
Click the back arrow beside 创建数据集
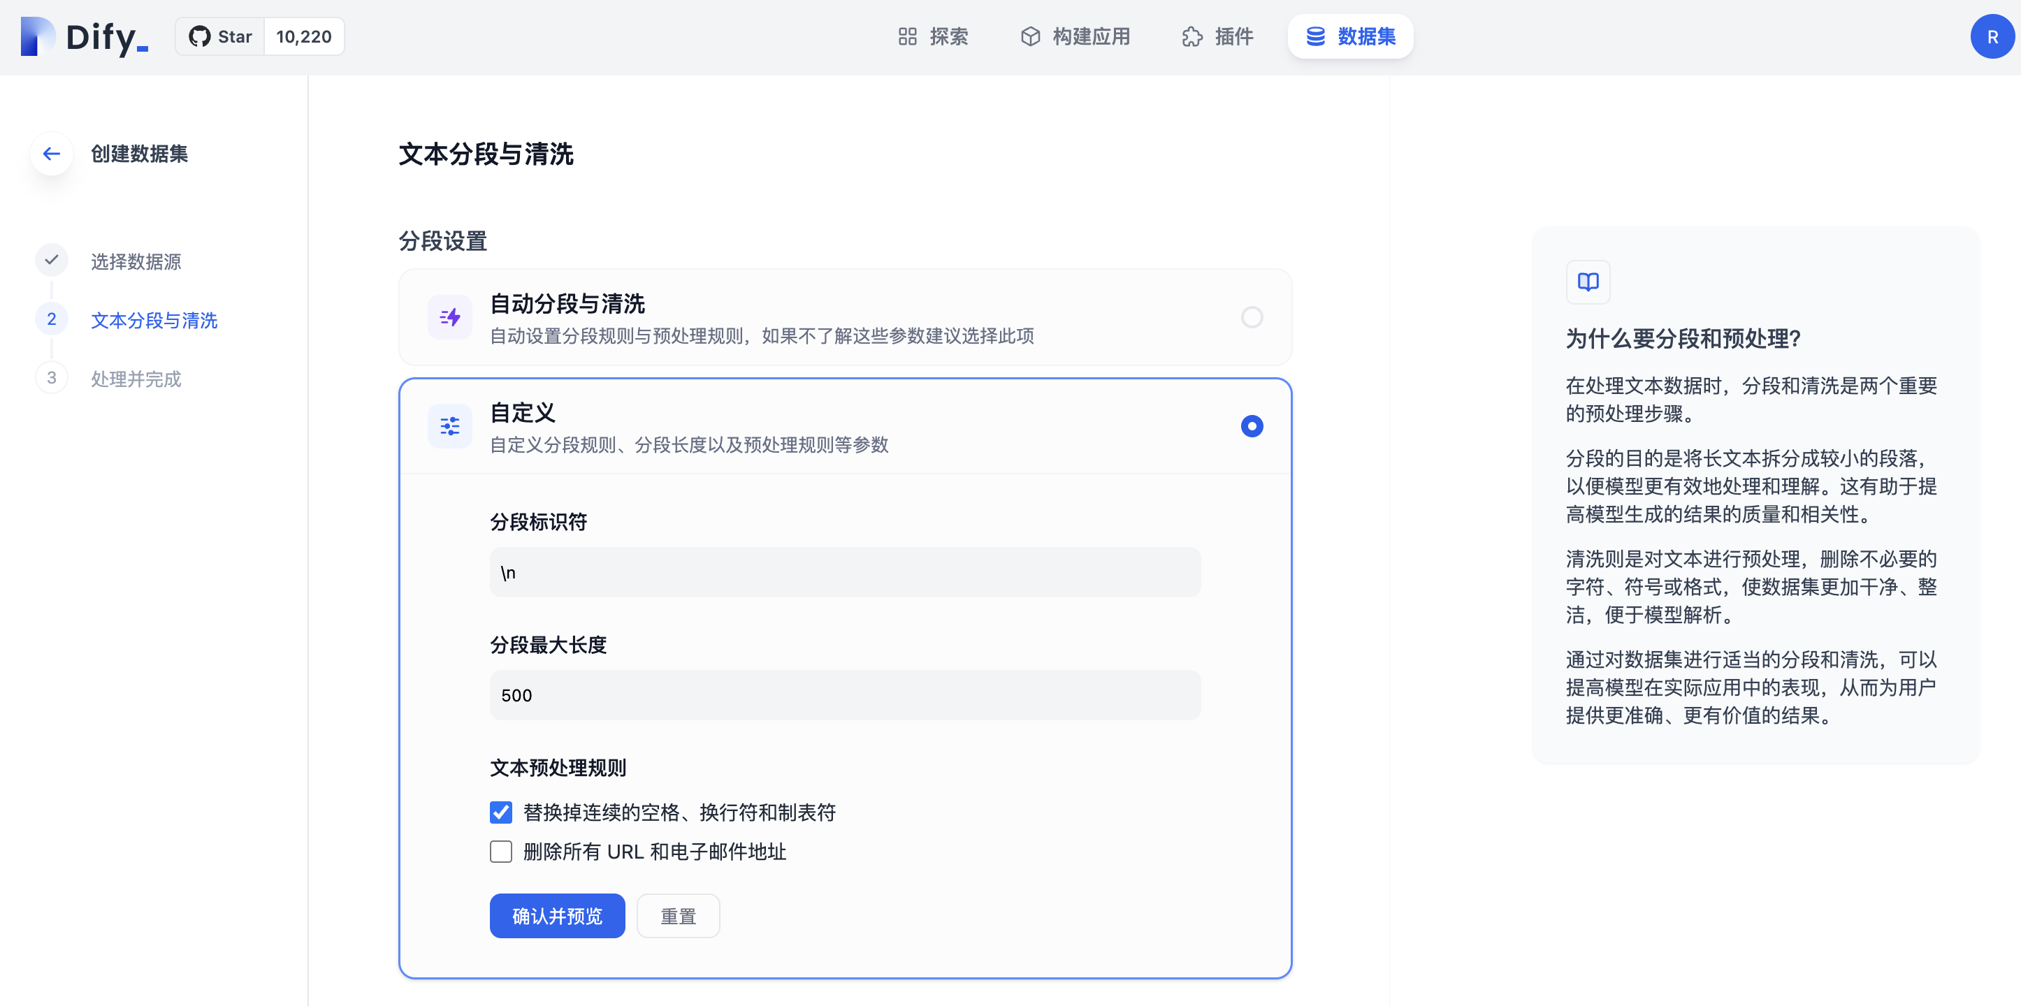click(x=52, y=154)
